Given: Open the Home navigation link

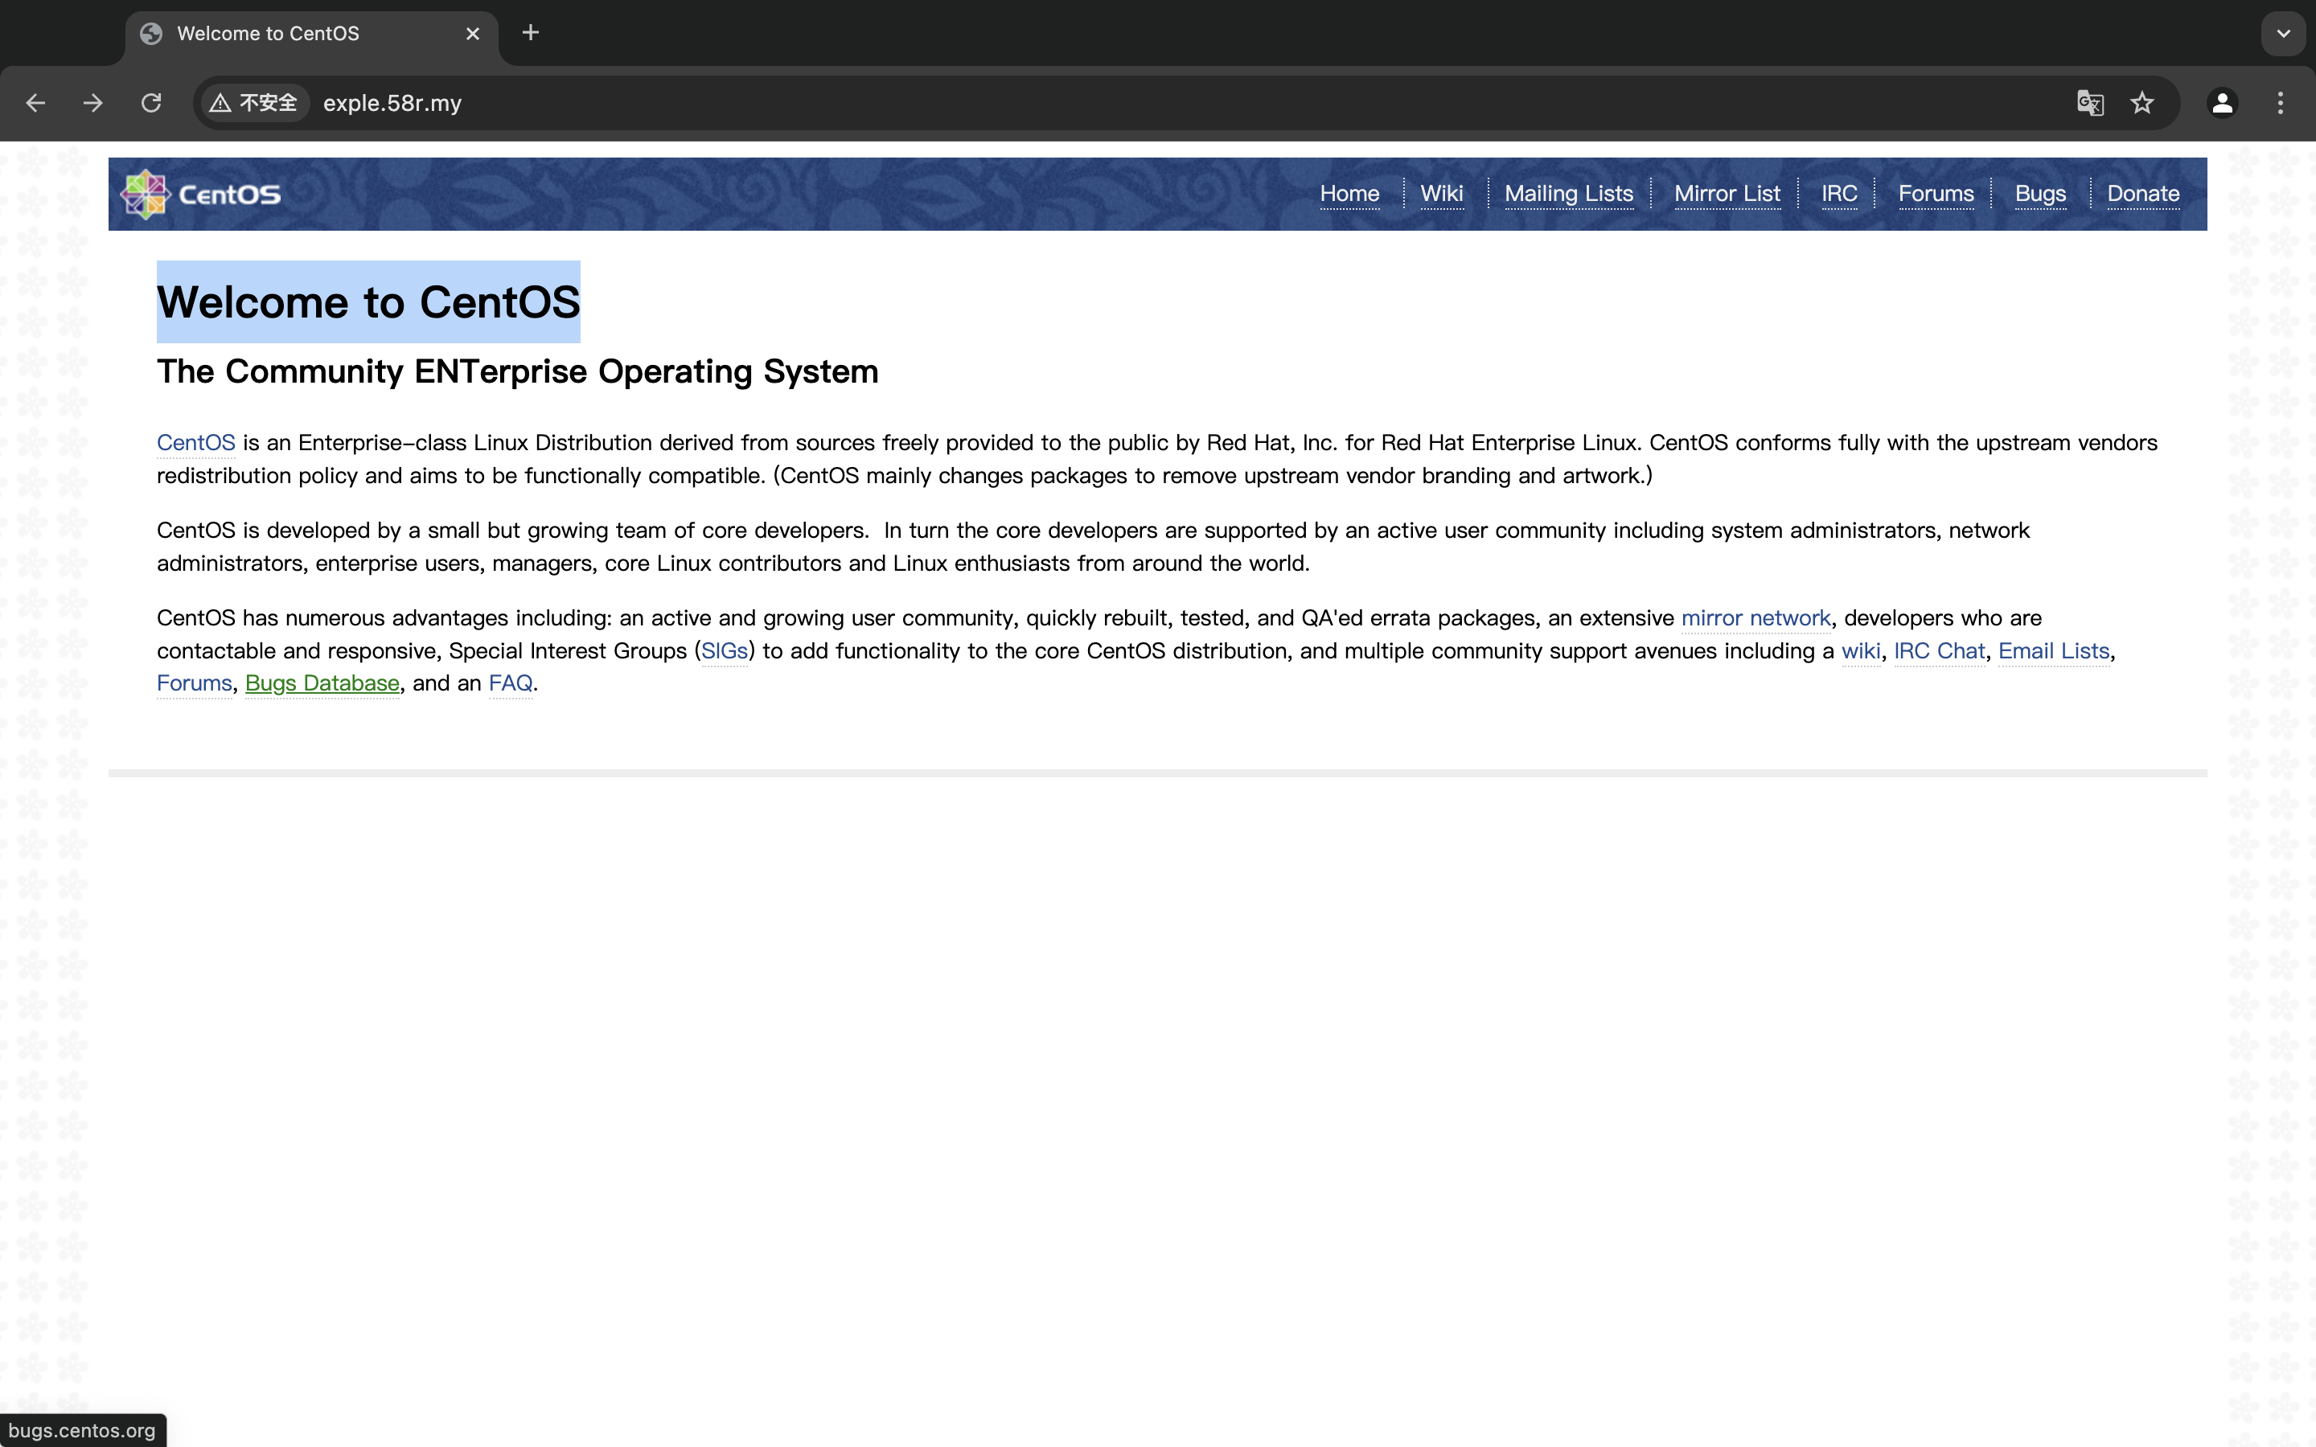Looking at the screenshot, I should 1349,193.
